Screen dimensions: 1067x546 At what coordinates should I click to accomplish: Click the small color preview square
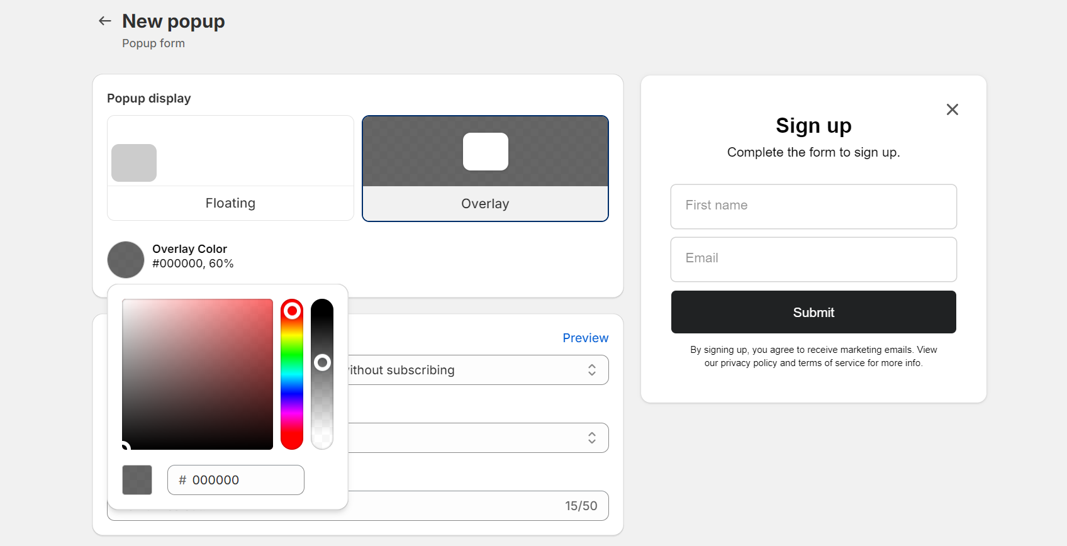click(x=137, y=480)
